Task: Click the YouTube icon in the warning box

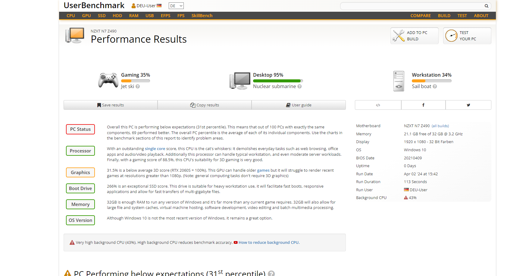Action: [236, 243]
